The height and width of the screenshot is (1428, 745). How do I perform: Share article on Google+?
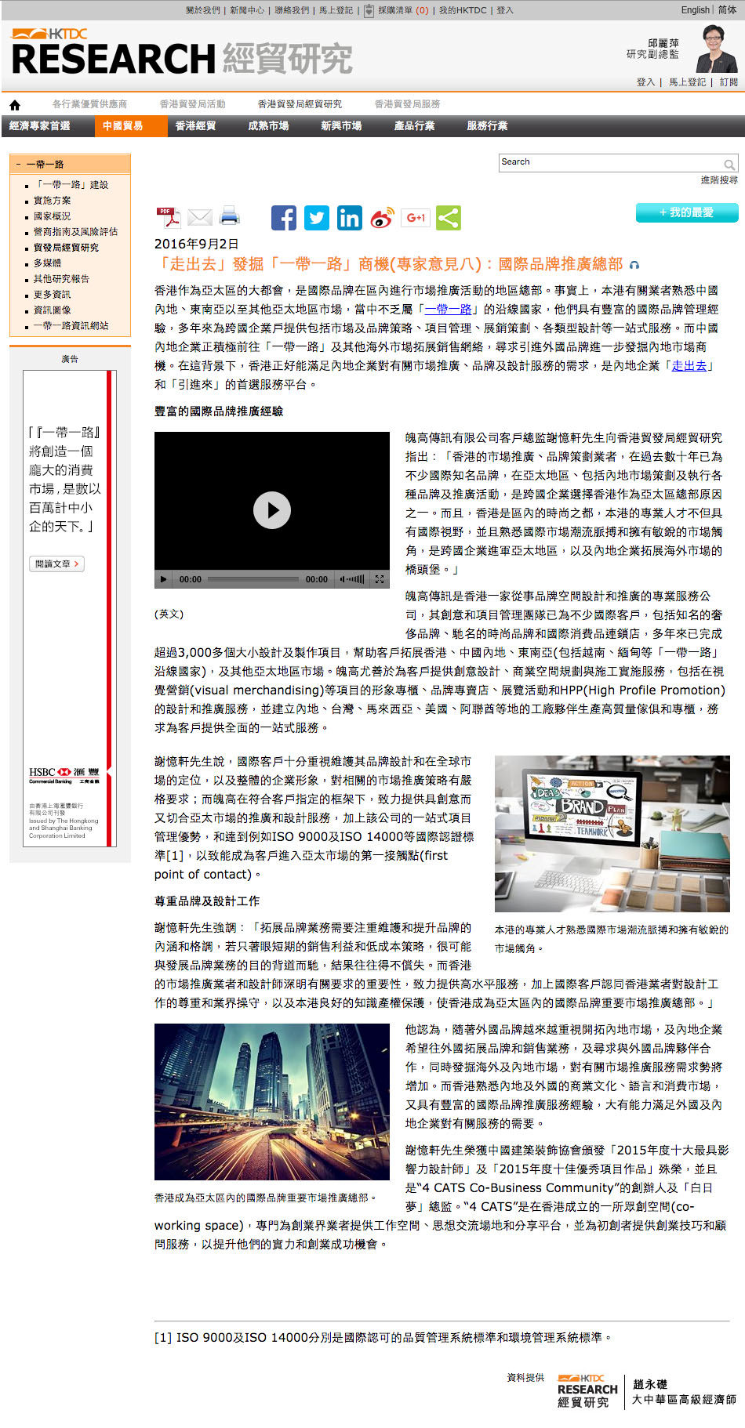point(415,218)
